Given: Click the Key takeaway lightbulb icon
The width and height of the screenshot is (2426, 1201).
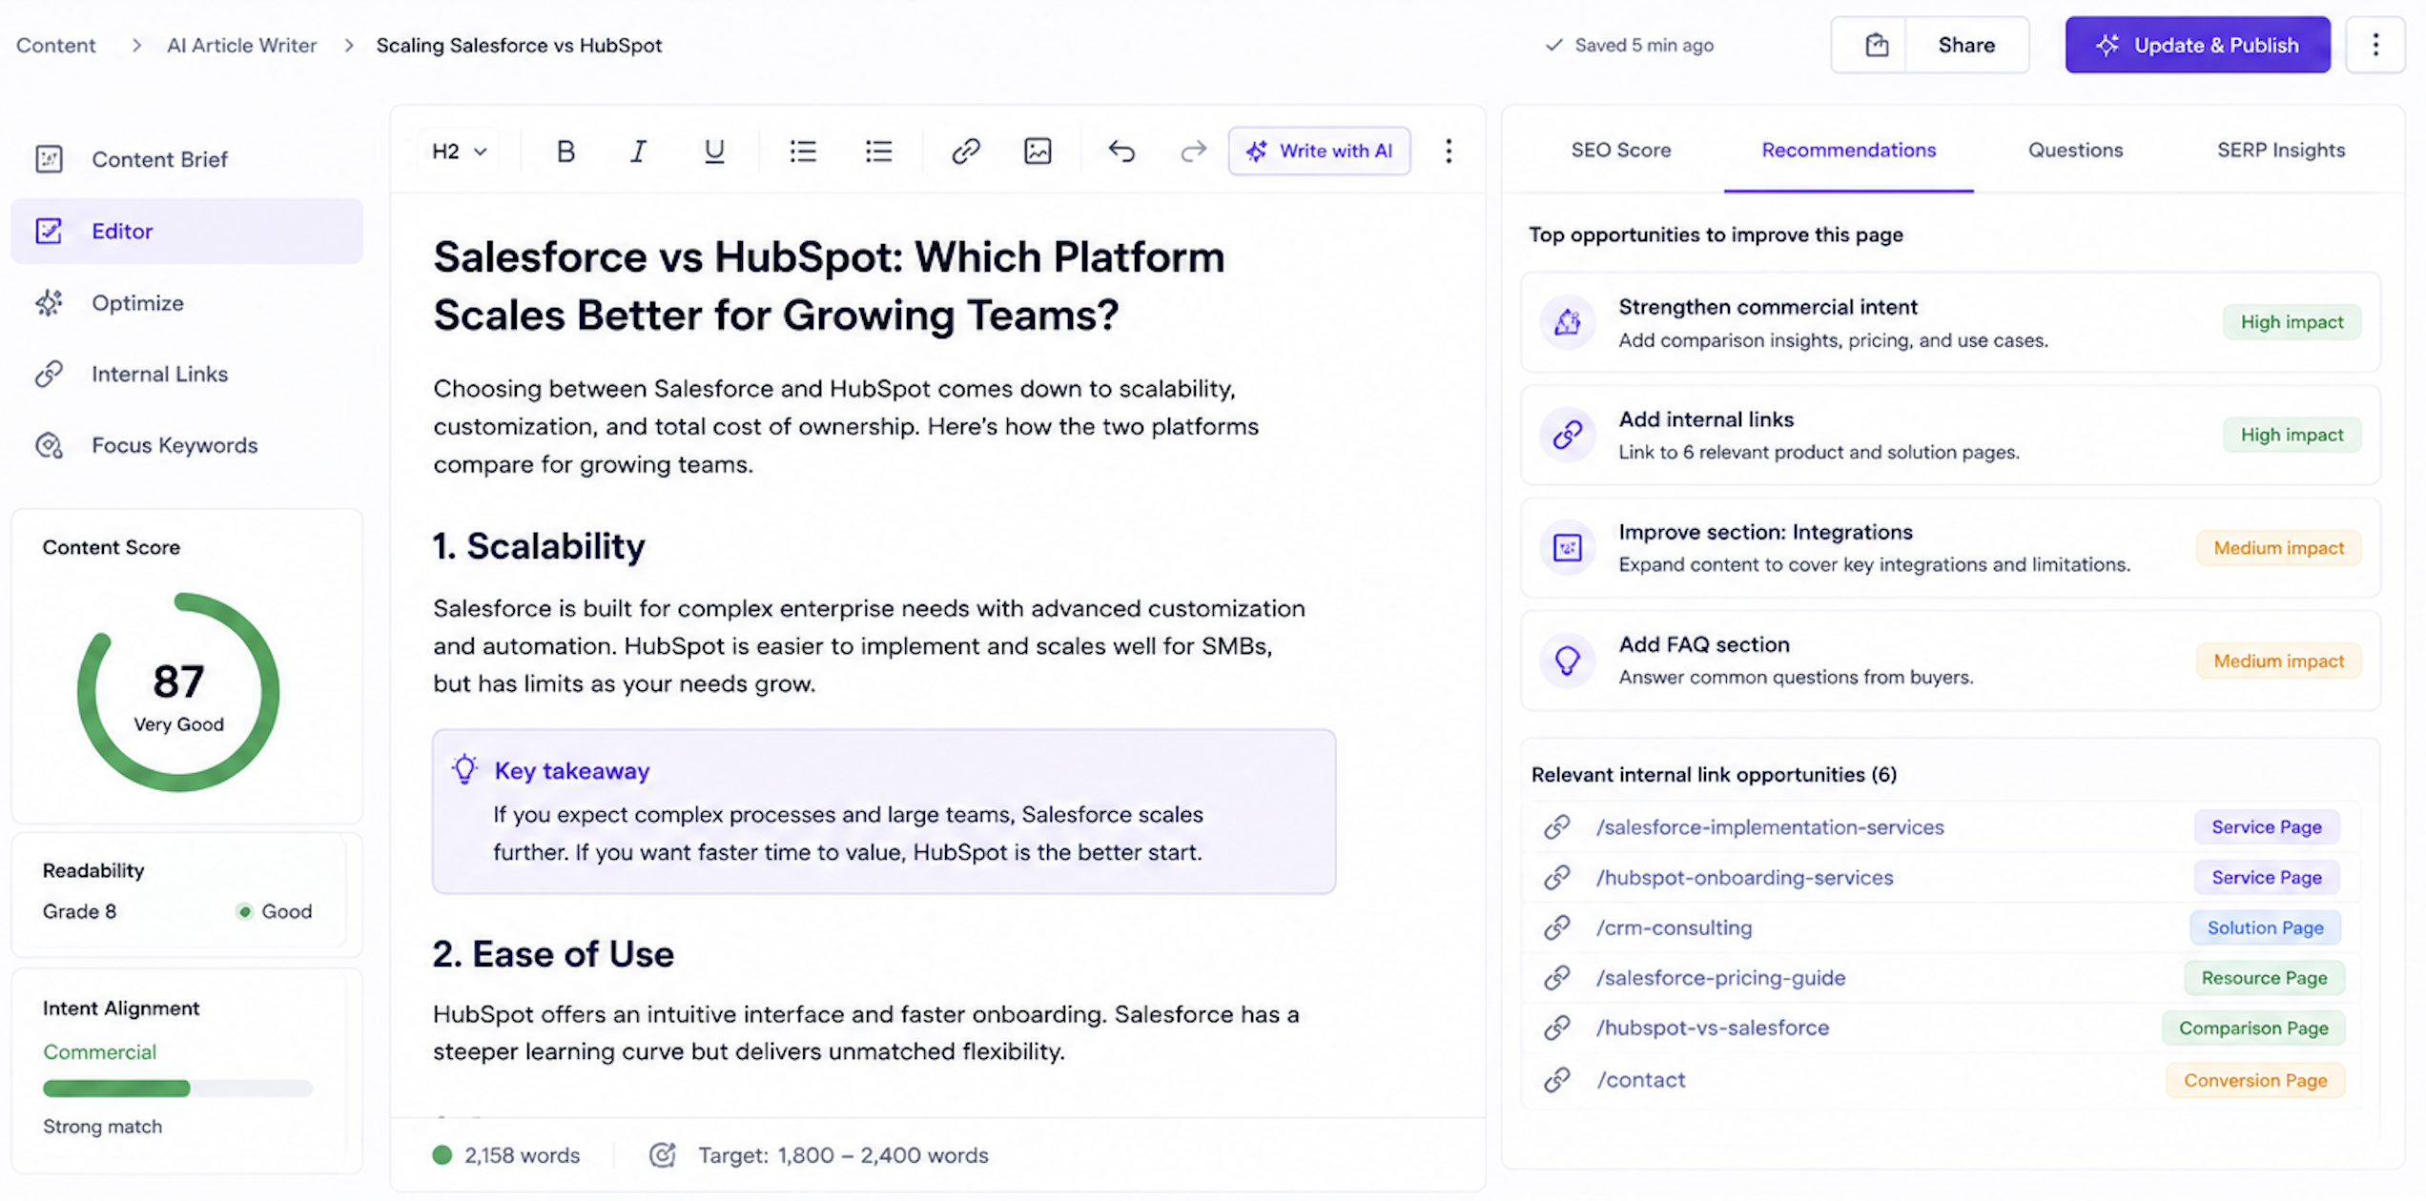Looking at the screenshot, I should [464, 769].
